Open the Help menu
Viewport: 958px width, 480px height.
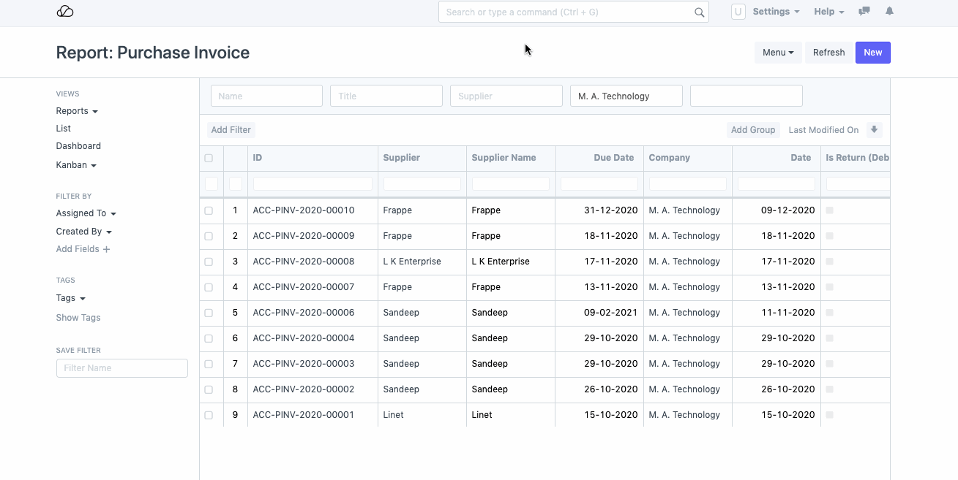pyautogui.click(x=828, y=12)
